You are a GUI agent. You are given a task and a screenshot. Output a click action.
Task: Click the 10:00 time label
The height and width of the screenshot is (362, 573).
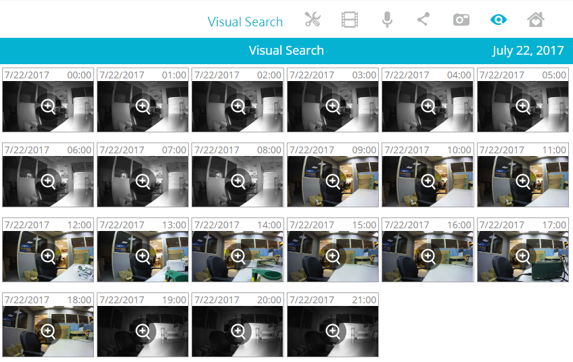pos(459,150)
